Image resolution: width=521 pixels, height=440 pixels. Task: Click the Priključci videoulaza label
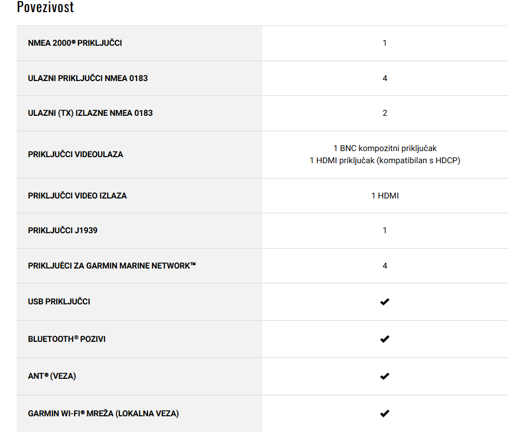[x=76, y=154]
